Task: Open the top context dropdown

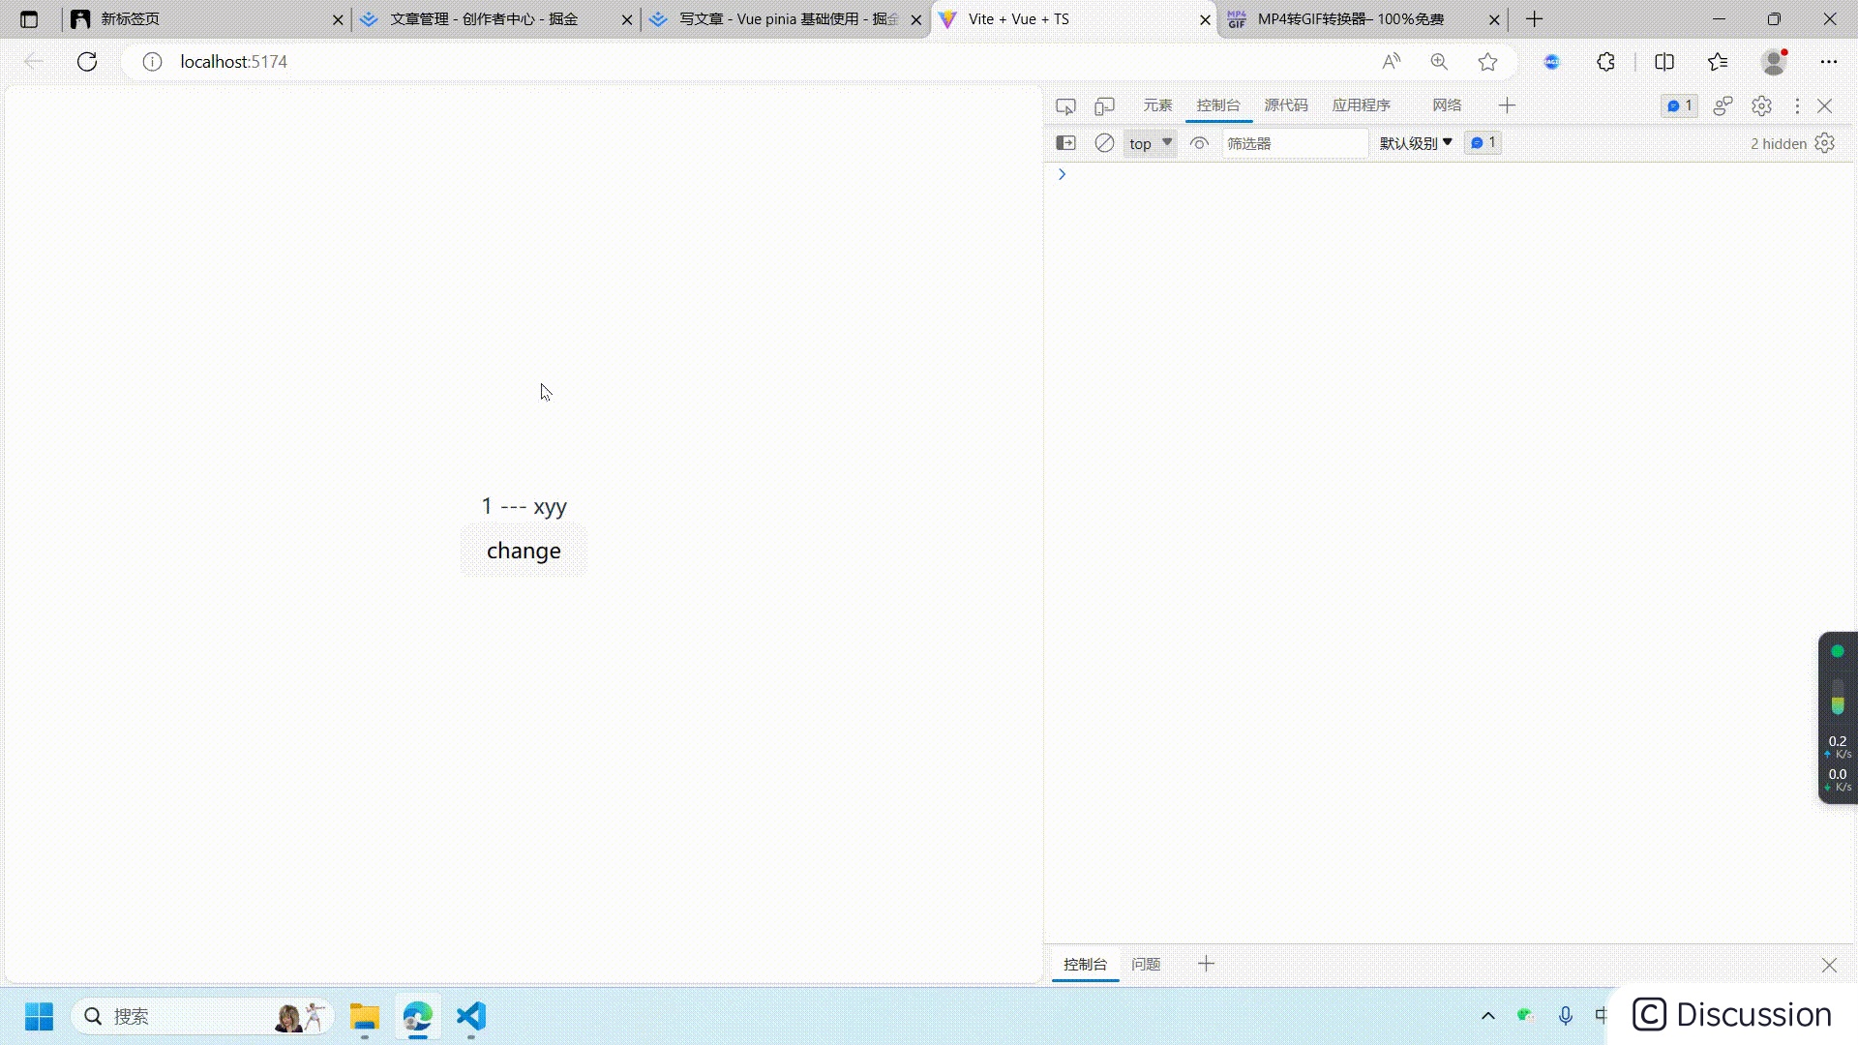Action: point(1150,143)
